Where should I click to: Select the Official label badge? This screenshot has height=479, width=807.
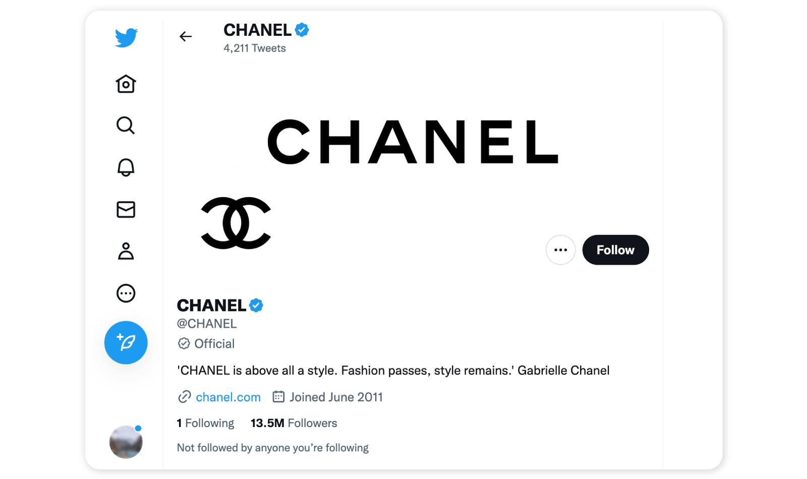tap(206, 343)
